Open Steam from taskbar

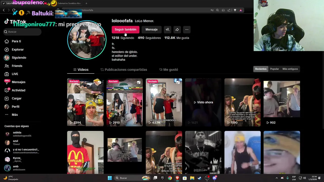click(x=199, y=178)
